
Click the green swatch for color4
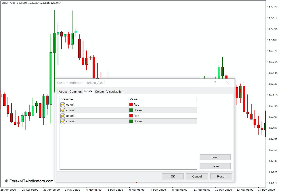131,121
